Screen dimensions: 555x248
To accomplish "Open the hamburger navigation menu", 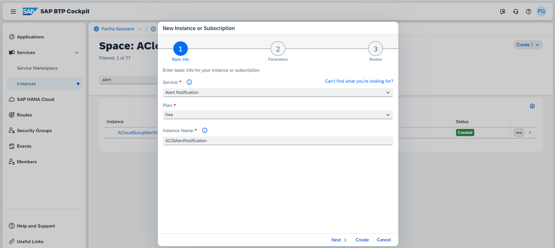I will point(13,11).
